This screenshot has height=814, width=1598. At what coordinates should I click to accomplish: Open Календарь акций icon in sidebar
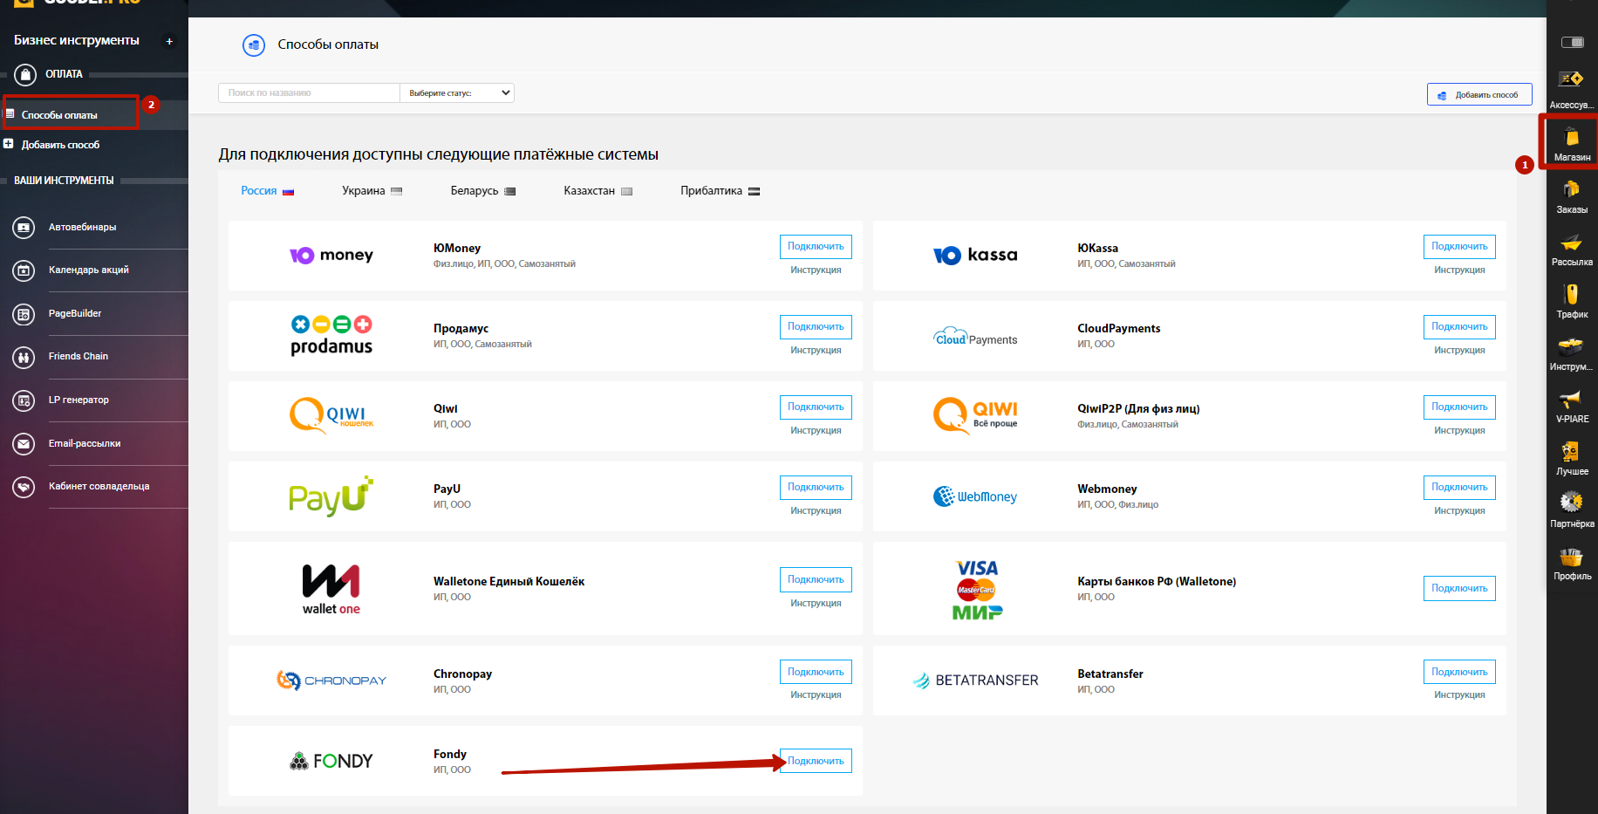(24, 270)
